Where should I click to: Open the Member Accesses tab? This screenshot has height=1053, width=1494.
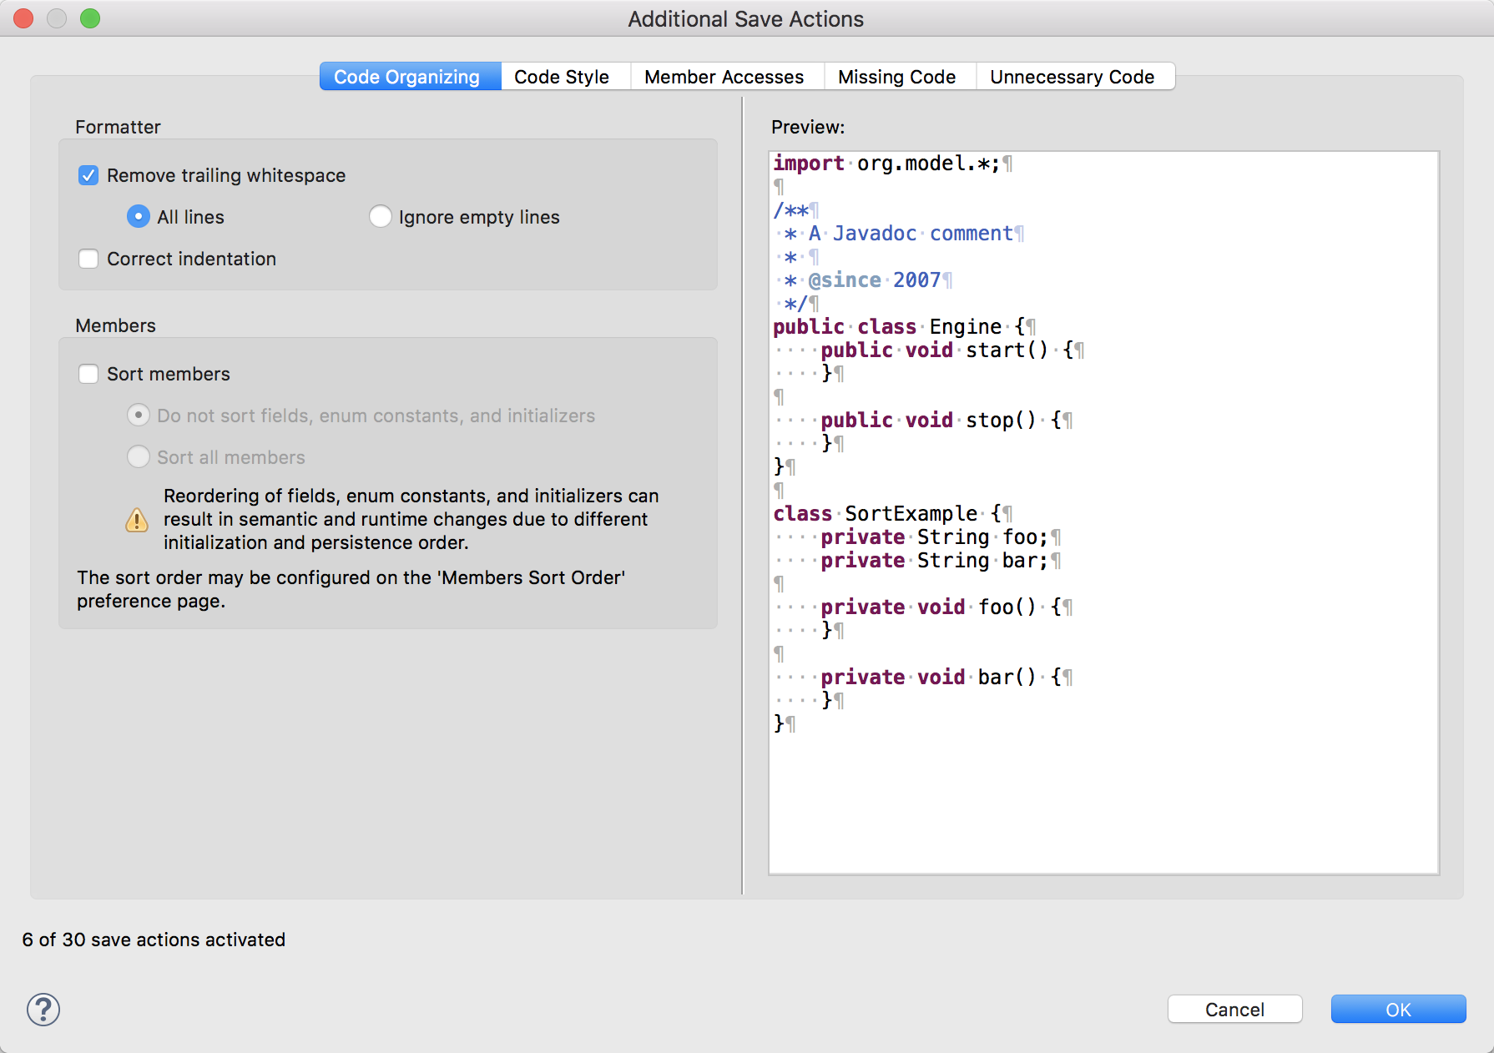[x=724, y=77]
